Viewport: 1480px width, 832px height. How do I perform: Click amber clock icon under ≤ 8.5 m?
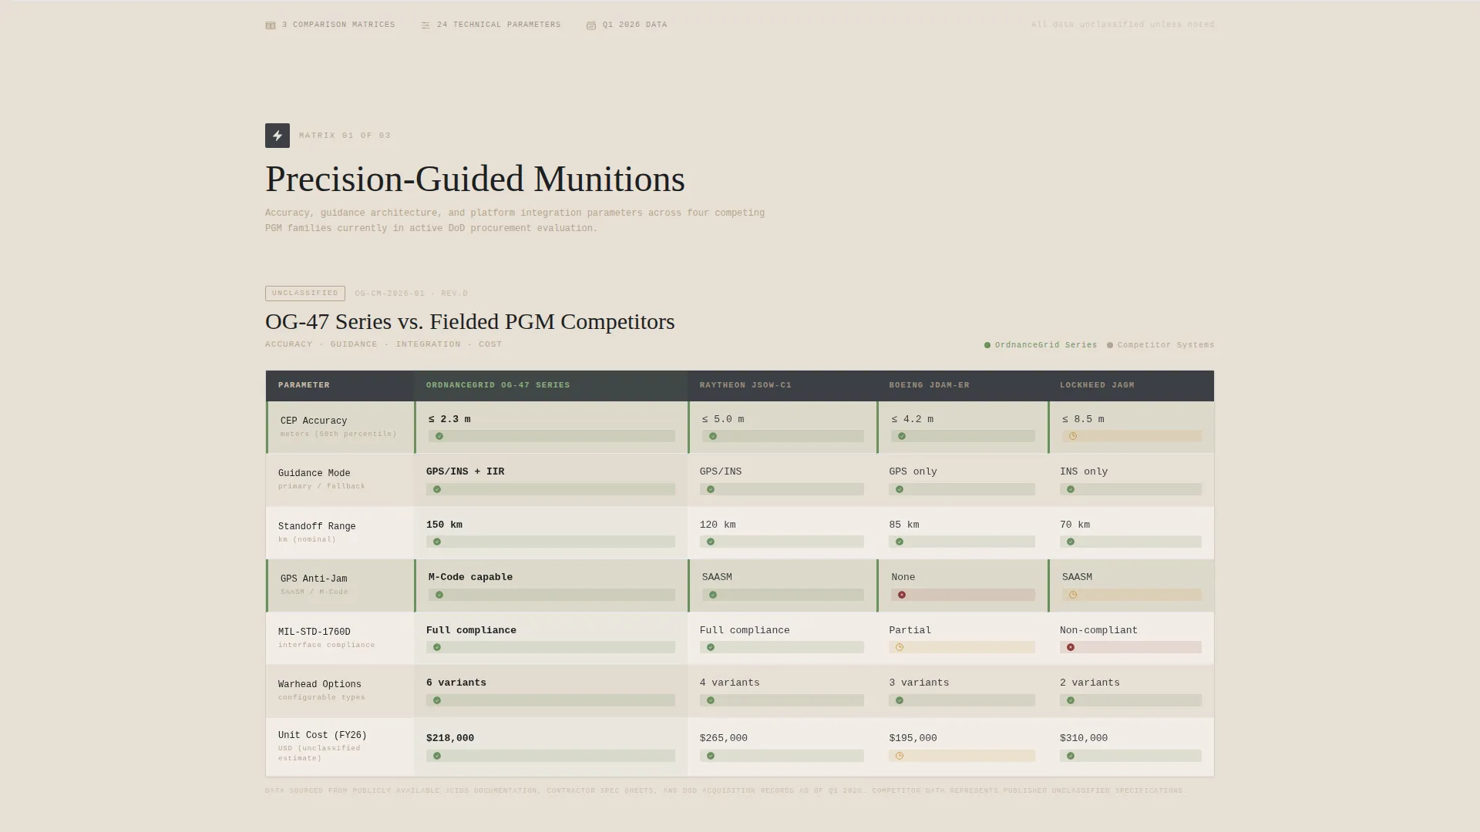[x=1073, y=437]
